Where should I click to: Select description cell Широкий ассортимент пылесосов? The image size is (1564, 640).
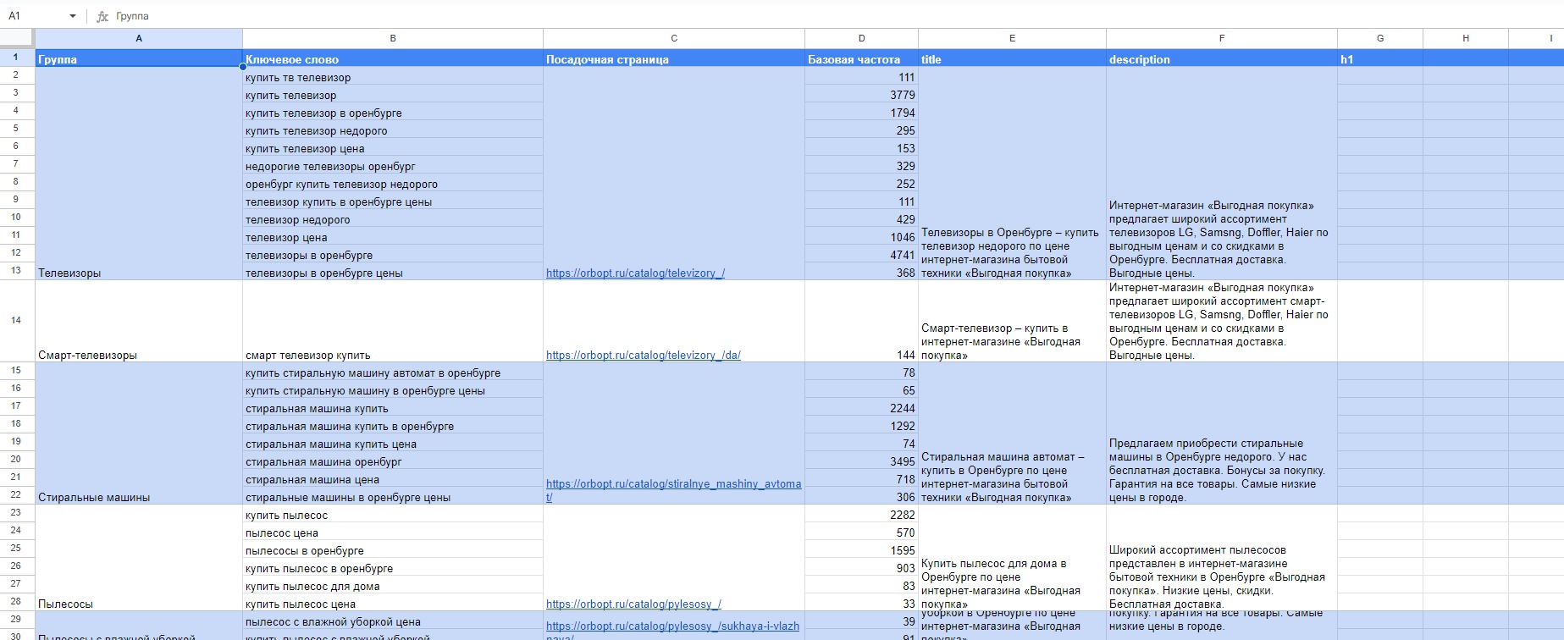point(1222,559)
